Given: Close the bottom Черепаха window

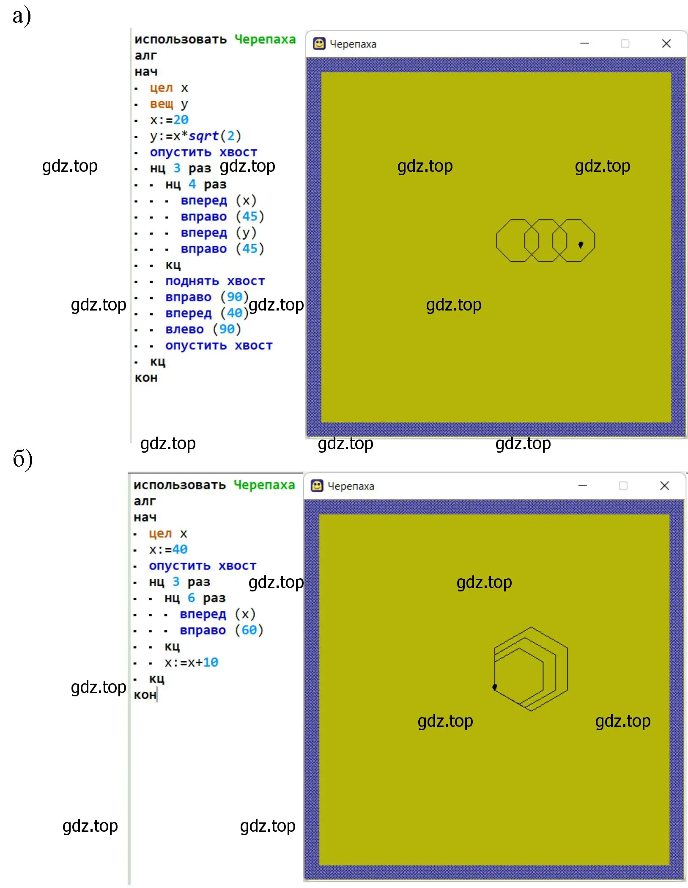Looking at the screenshot, I should coord(664,486).
